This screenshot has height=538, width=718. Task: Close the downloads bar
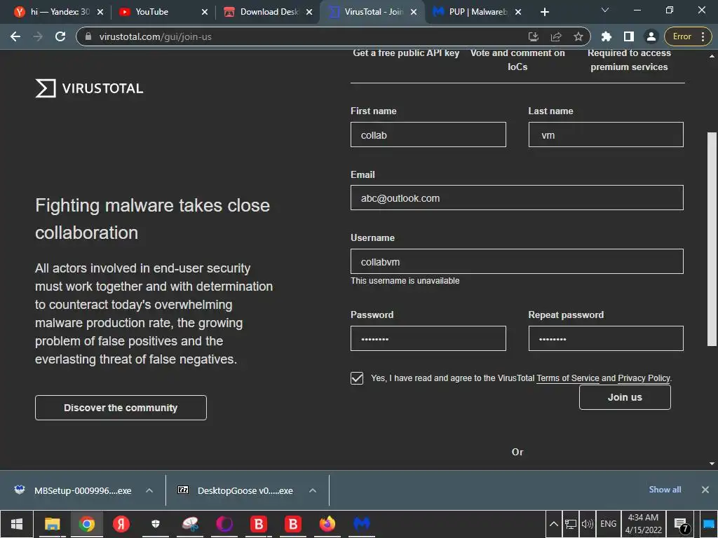(705, 490)
